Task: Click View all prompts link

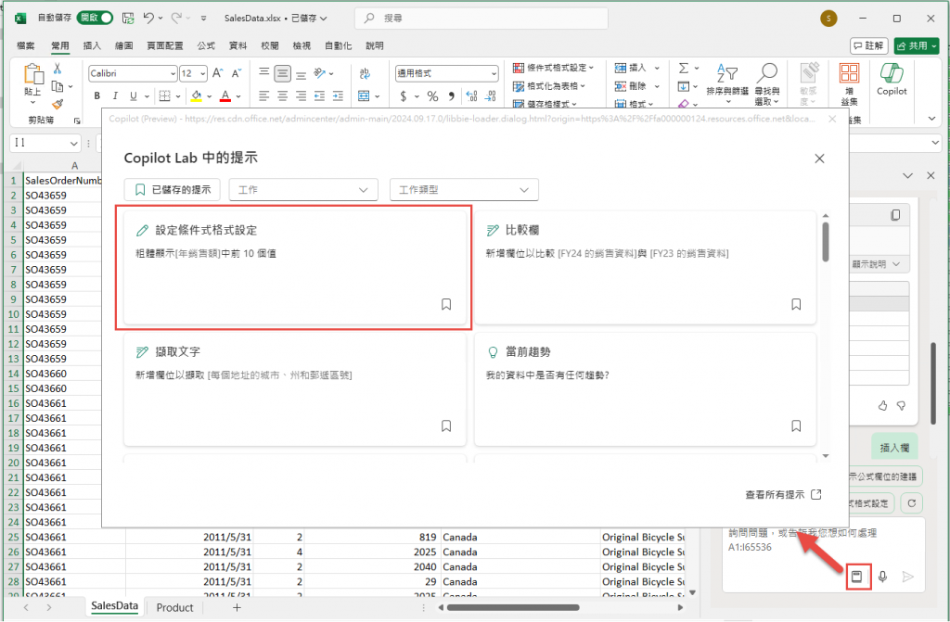Action: [x=783, y=494]
